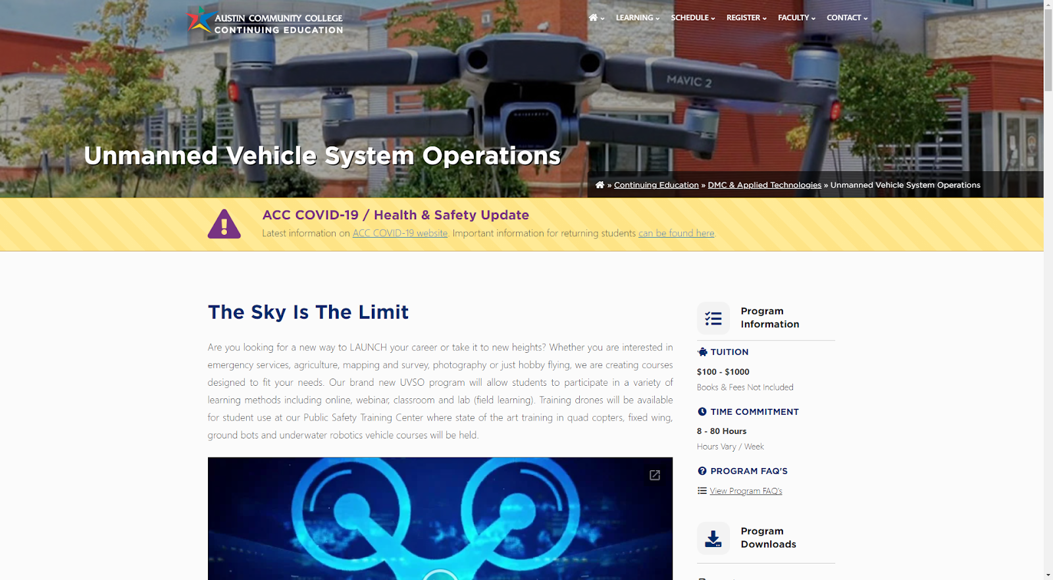1053x580 pixels.
Task: Open the Continuing Education breadcrumb link
Action: [x=656, y=185]
